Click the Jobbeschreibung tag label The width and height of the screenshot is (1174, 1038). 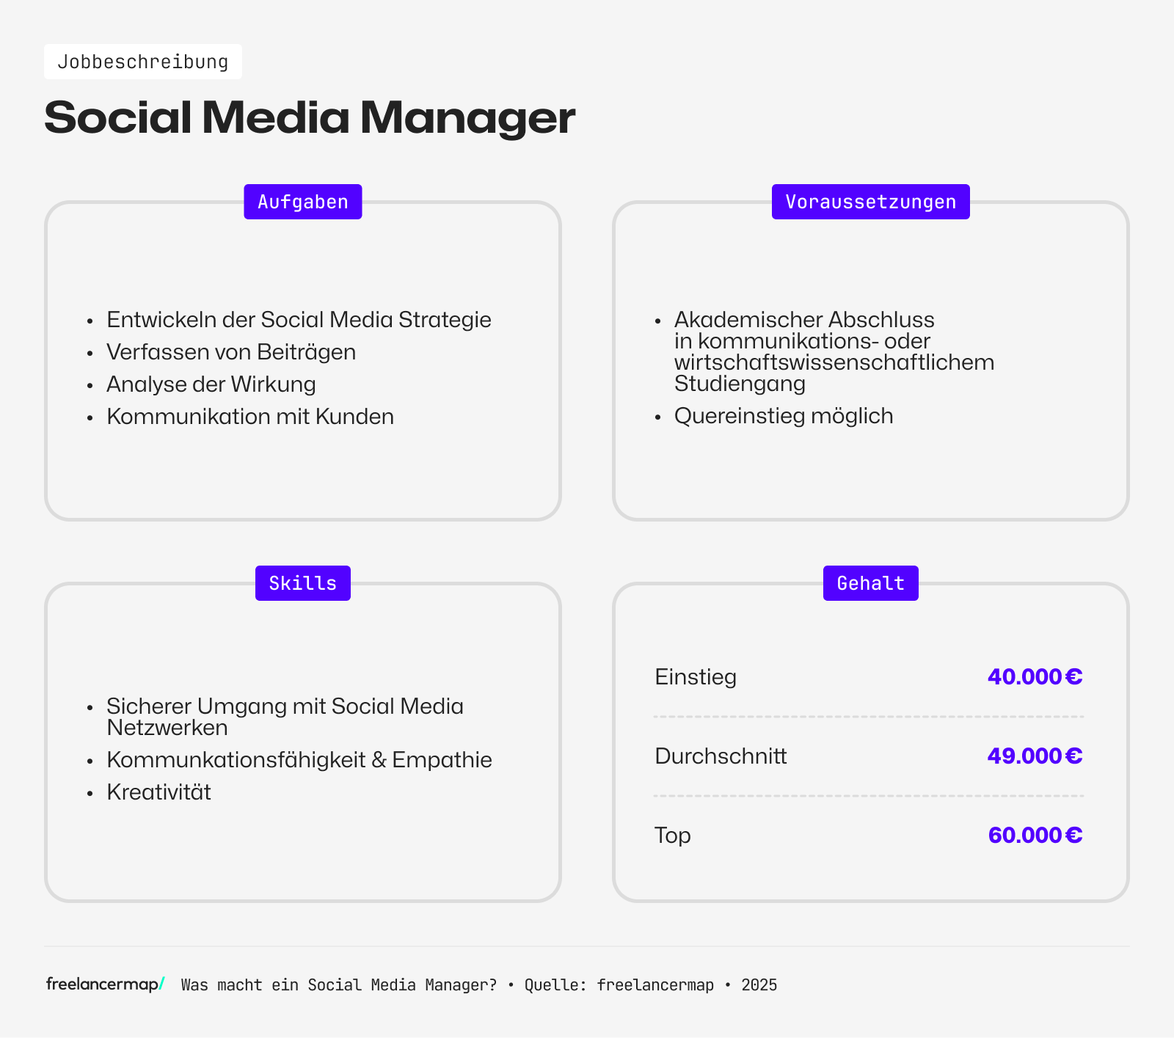point(143,62)
